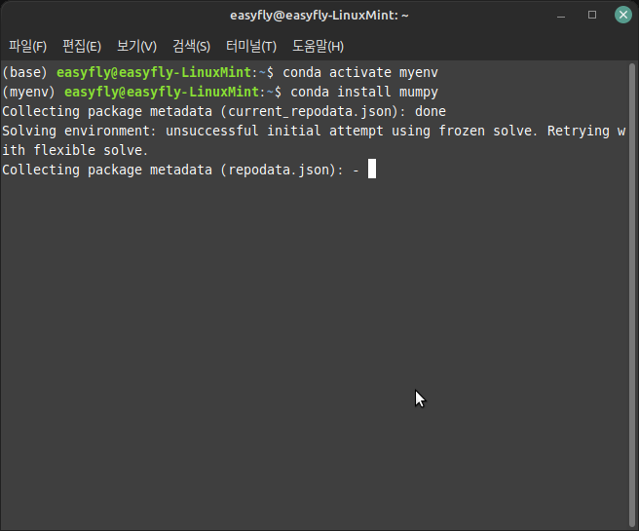Click the 'ith flexible solve.' line
This screenshot has height=531, width=639.
coord(75,150)
